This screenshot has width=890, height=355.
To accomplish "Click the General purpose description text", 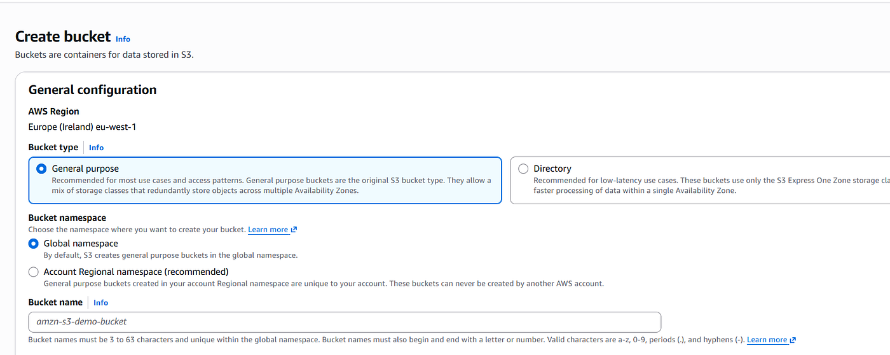I will pos(271,185).
